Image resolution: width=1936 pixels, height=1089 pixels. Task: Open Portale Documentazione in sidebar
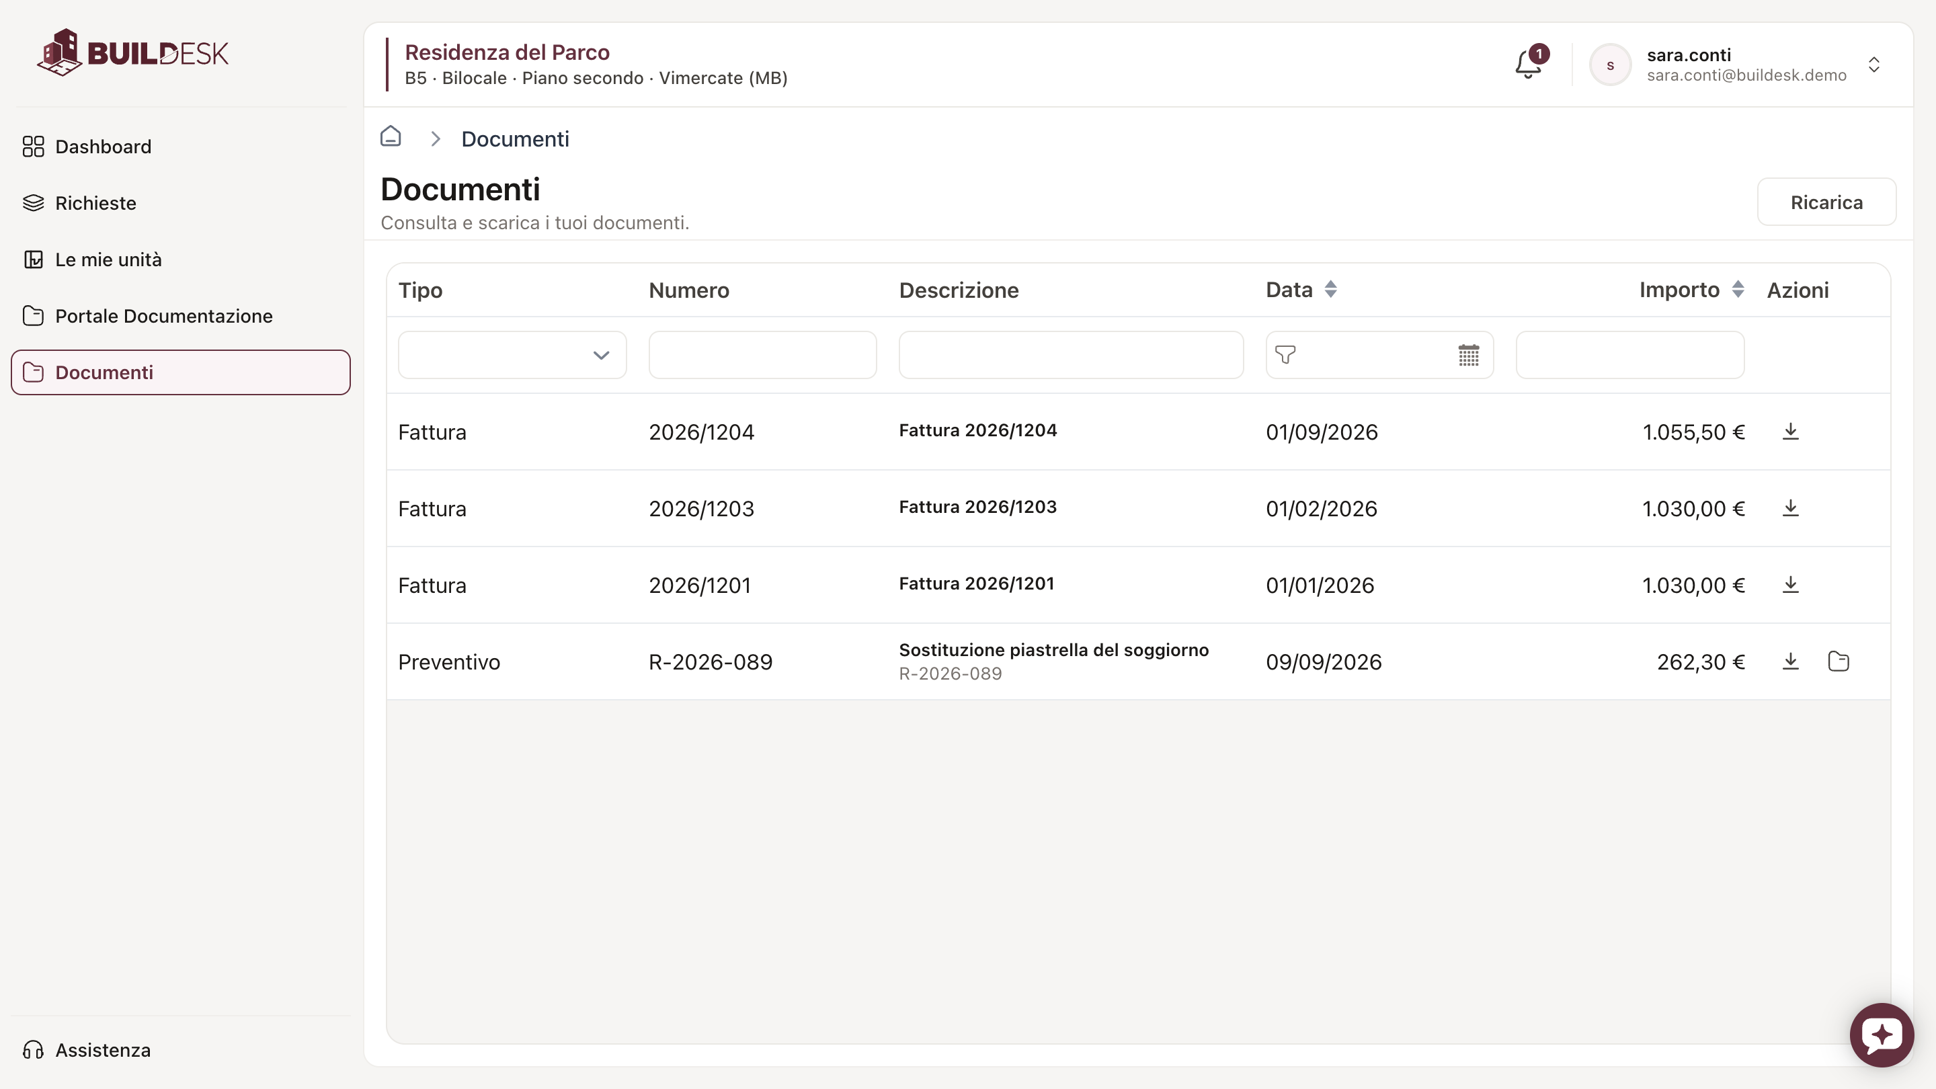pos(180,316)
